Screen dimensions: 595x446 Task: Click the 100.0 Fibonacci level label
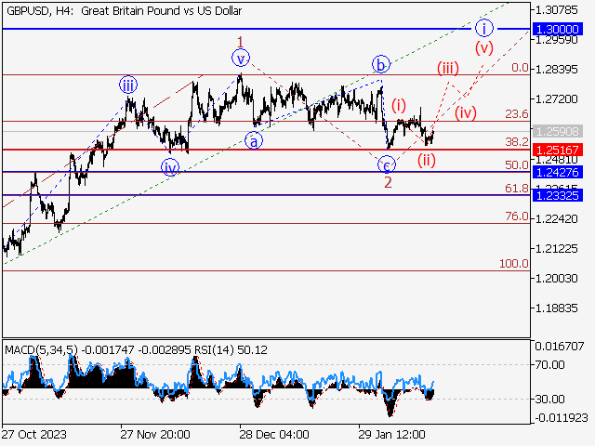click(x=514, y=263)
